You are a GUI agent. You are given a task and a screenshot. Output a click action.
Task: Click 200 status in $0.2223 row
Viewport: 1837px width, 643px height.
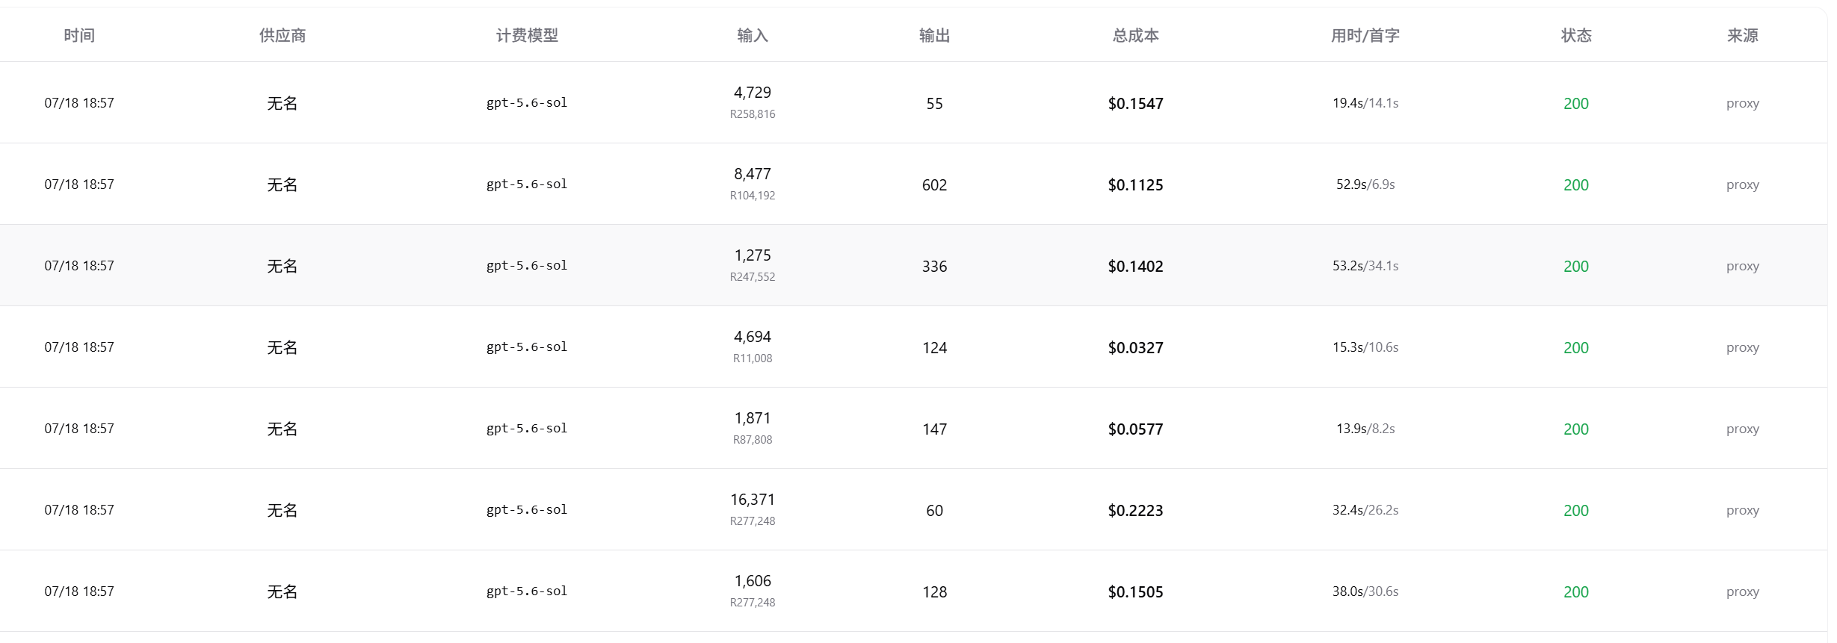1576,510
